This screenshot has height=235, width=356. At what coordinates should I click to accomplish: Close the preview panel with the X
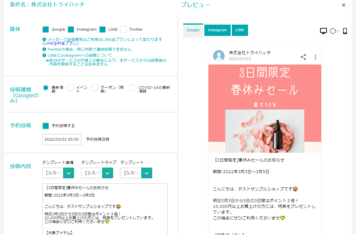coord(343,5)
